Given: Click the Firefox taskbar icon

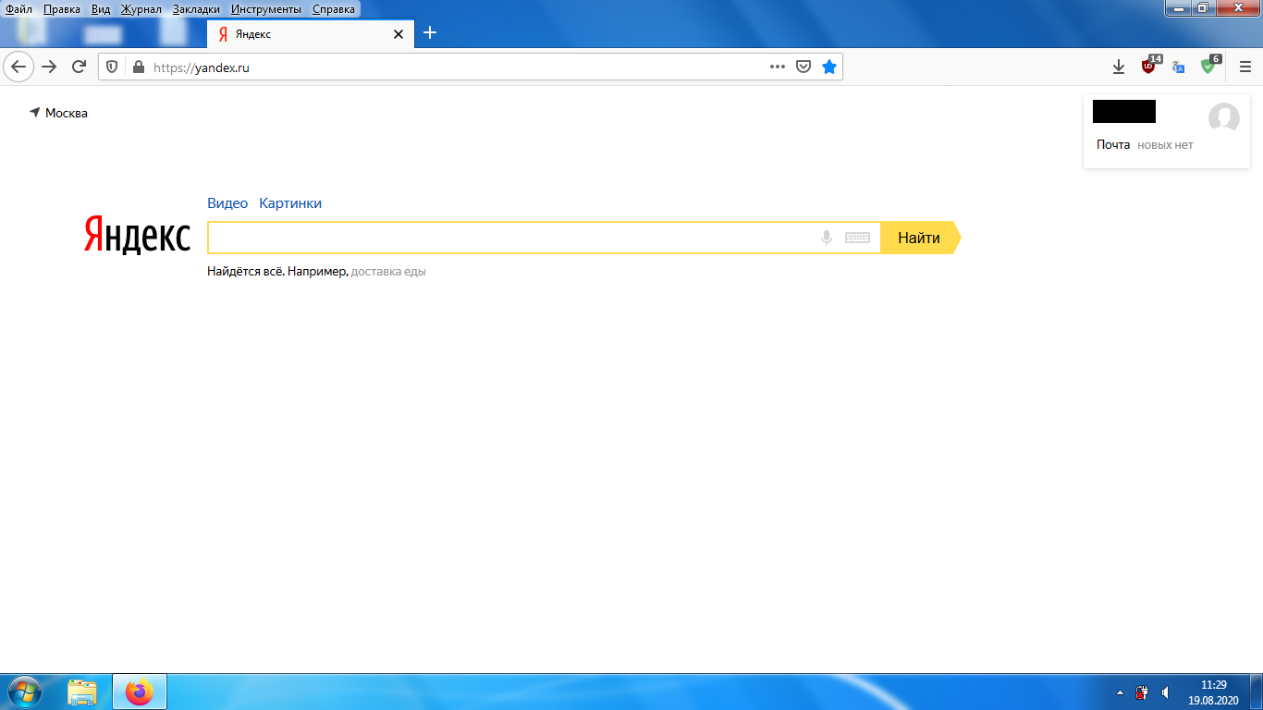Looking at the screenshot, I should tap(140, 692).
